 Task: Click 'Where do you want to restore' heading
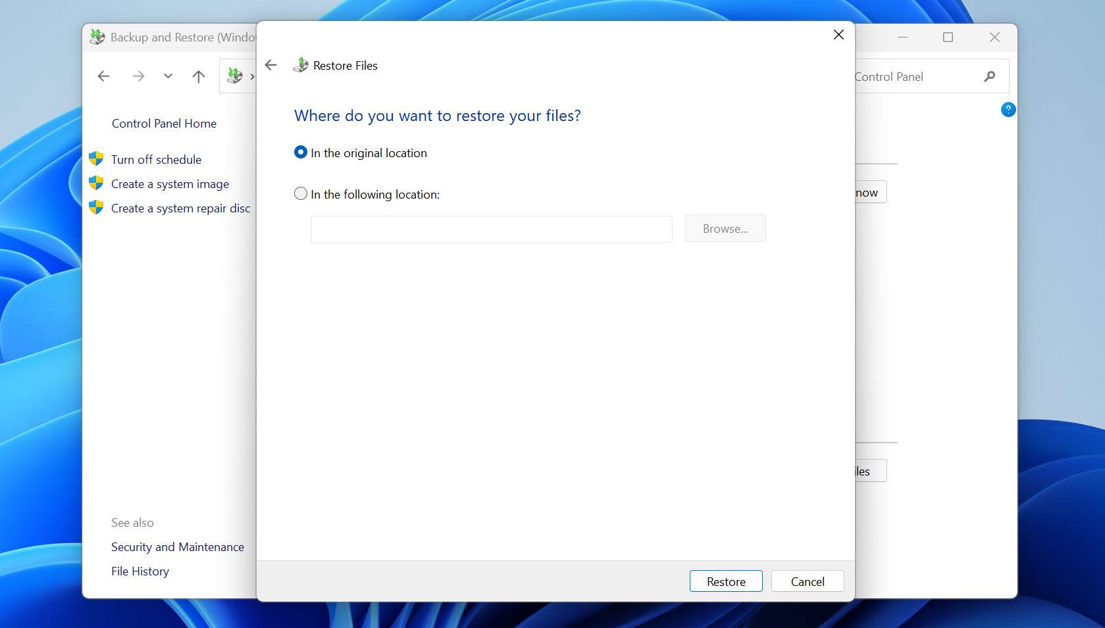pyautogui.click(x=438, y=116)
